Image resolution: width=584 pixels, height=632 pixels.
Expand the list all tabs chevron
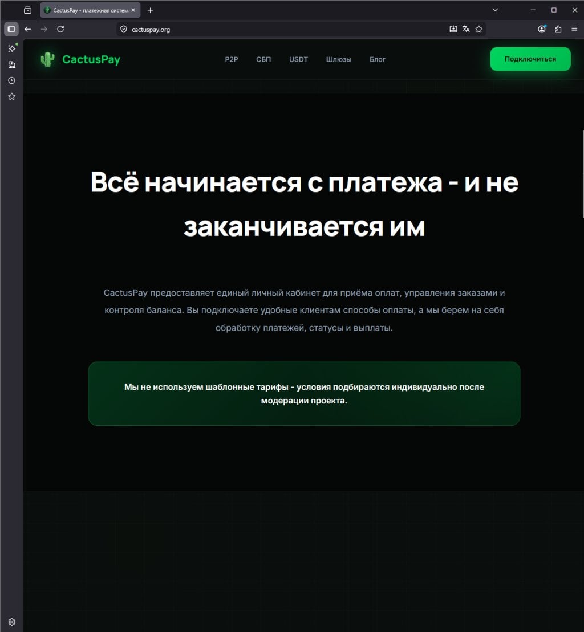click(495, 10)
